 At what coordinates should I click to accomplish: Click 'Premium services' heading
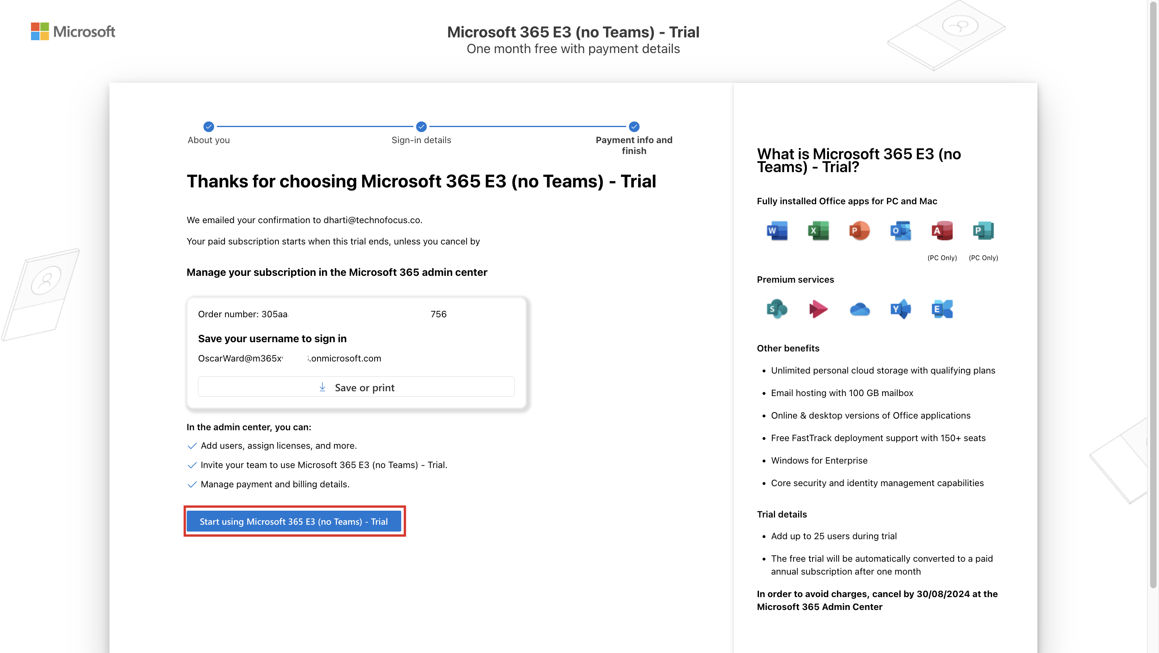coord(795,279)
